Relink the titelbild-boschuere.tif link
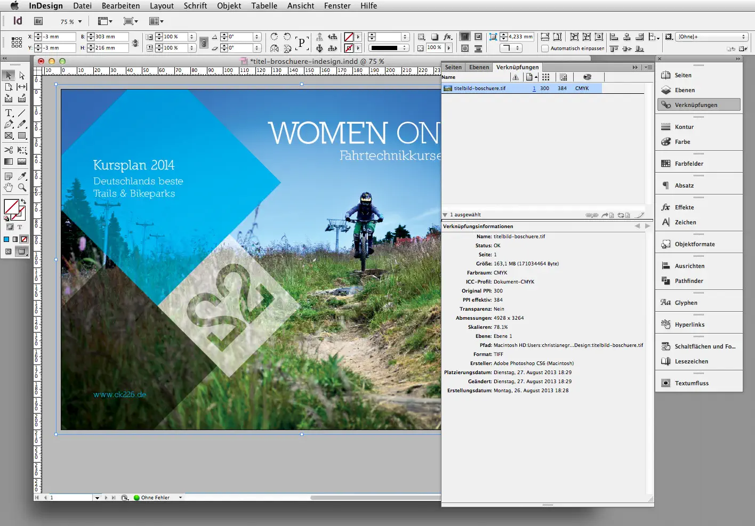Image resolution: width=755 pixels, height=526 pixels. click(x=592, y=215)
